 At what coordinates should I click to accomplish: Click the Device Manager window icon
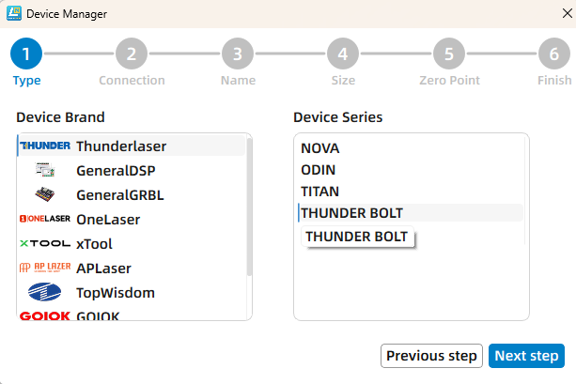[x=14, y=14]
